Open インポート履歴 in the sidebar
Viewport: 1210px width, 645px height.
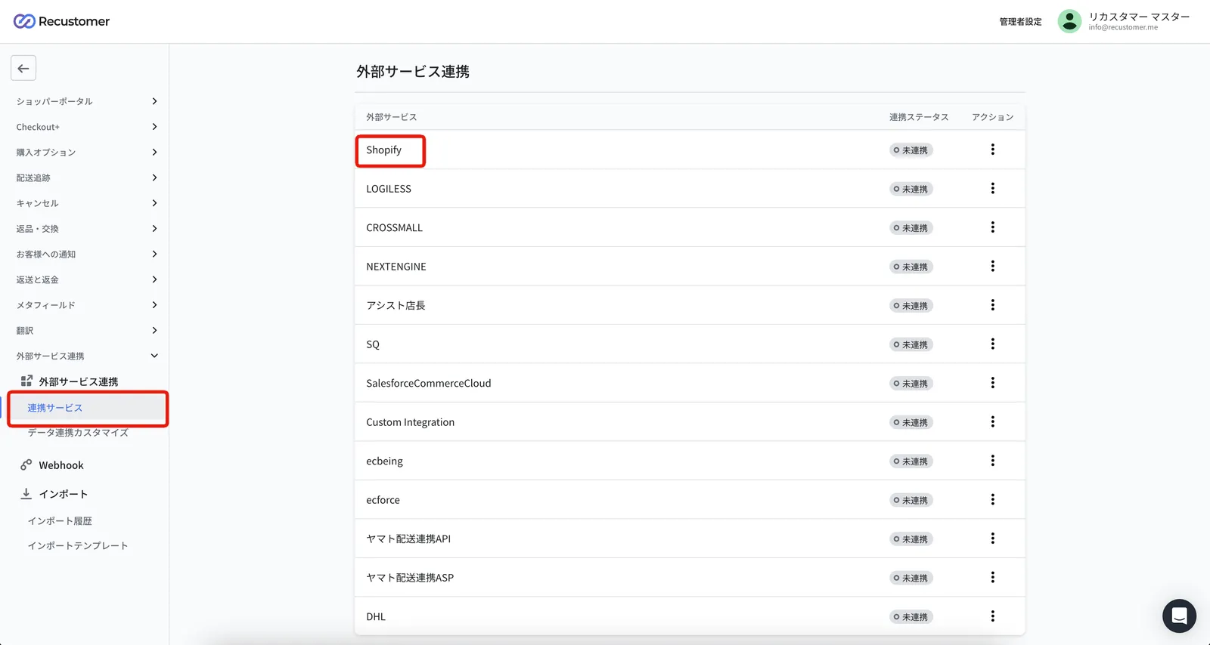60,521
